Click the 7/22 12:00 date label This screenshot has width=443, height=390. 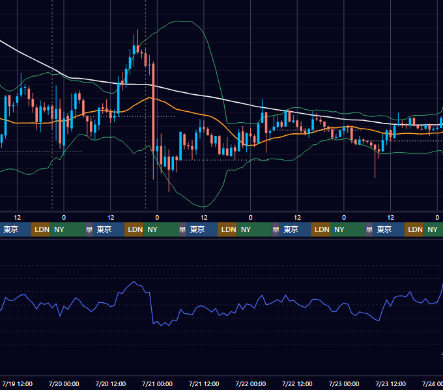(x=297, y=383)
